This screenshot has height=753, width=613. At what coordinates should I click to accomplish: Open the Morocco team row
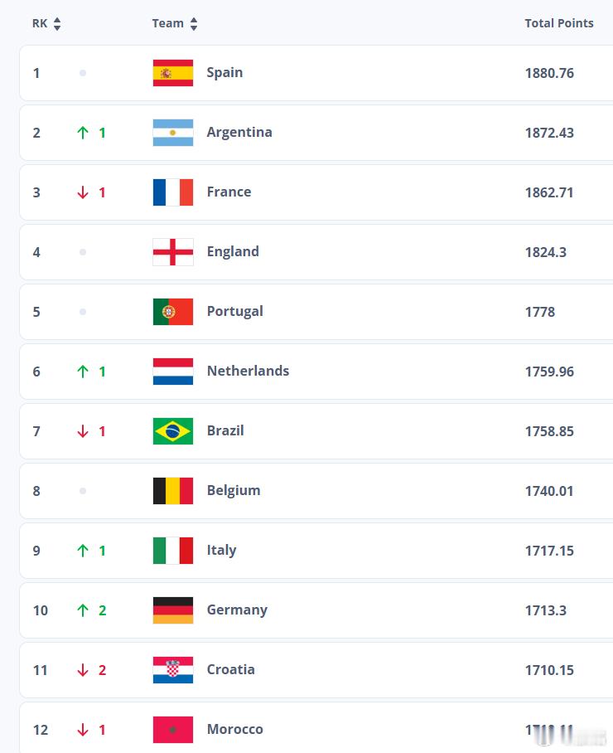316,727
